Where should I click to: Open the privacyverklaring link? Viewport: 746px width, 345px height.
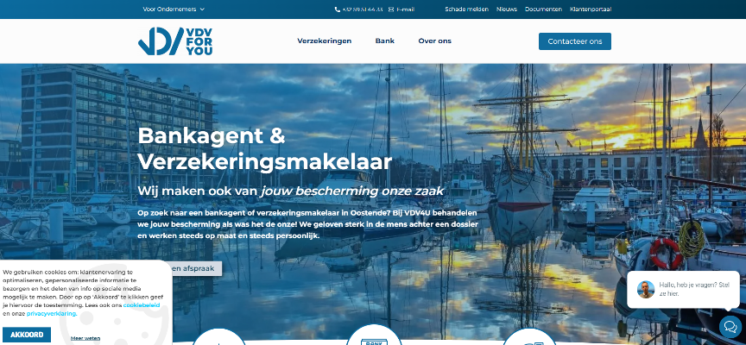[52, 314]
